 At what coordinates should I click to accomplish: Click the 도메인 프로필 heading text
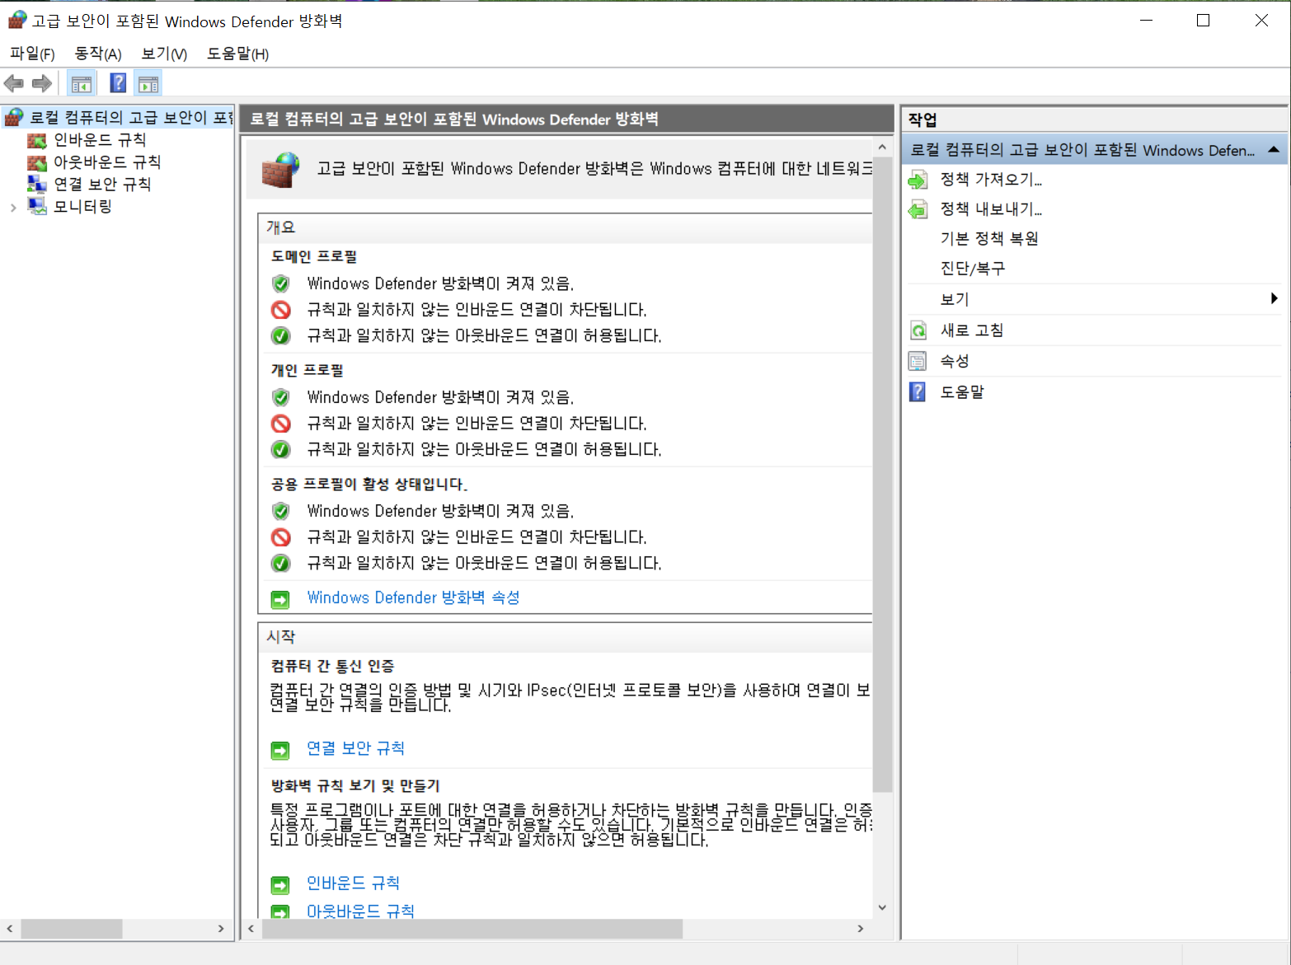click(x=314, y=257)
